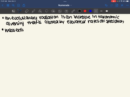Screen dimensions: 130x97
Task: Choose the blue pen color
Action: point(90,11)
